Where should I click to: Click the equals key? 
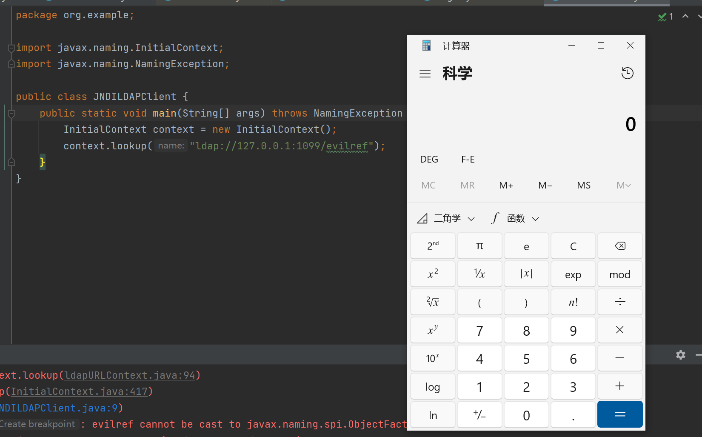tap(620, 414)
